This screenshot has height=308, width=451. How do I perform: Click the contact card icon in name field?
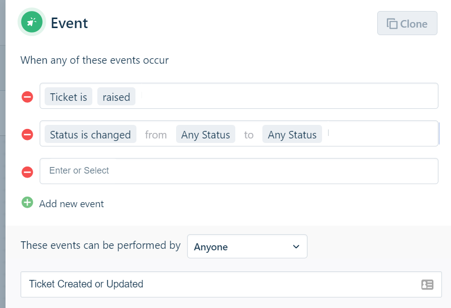[427, 285]
